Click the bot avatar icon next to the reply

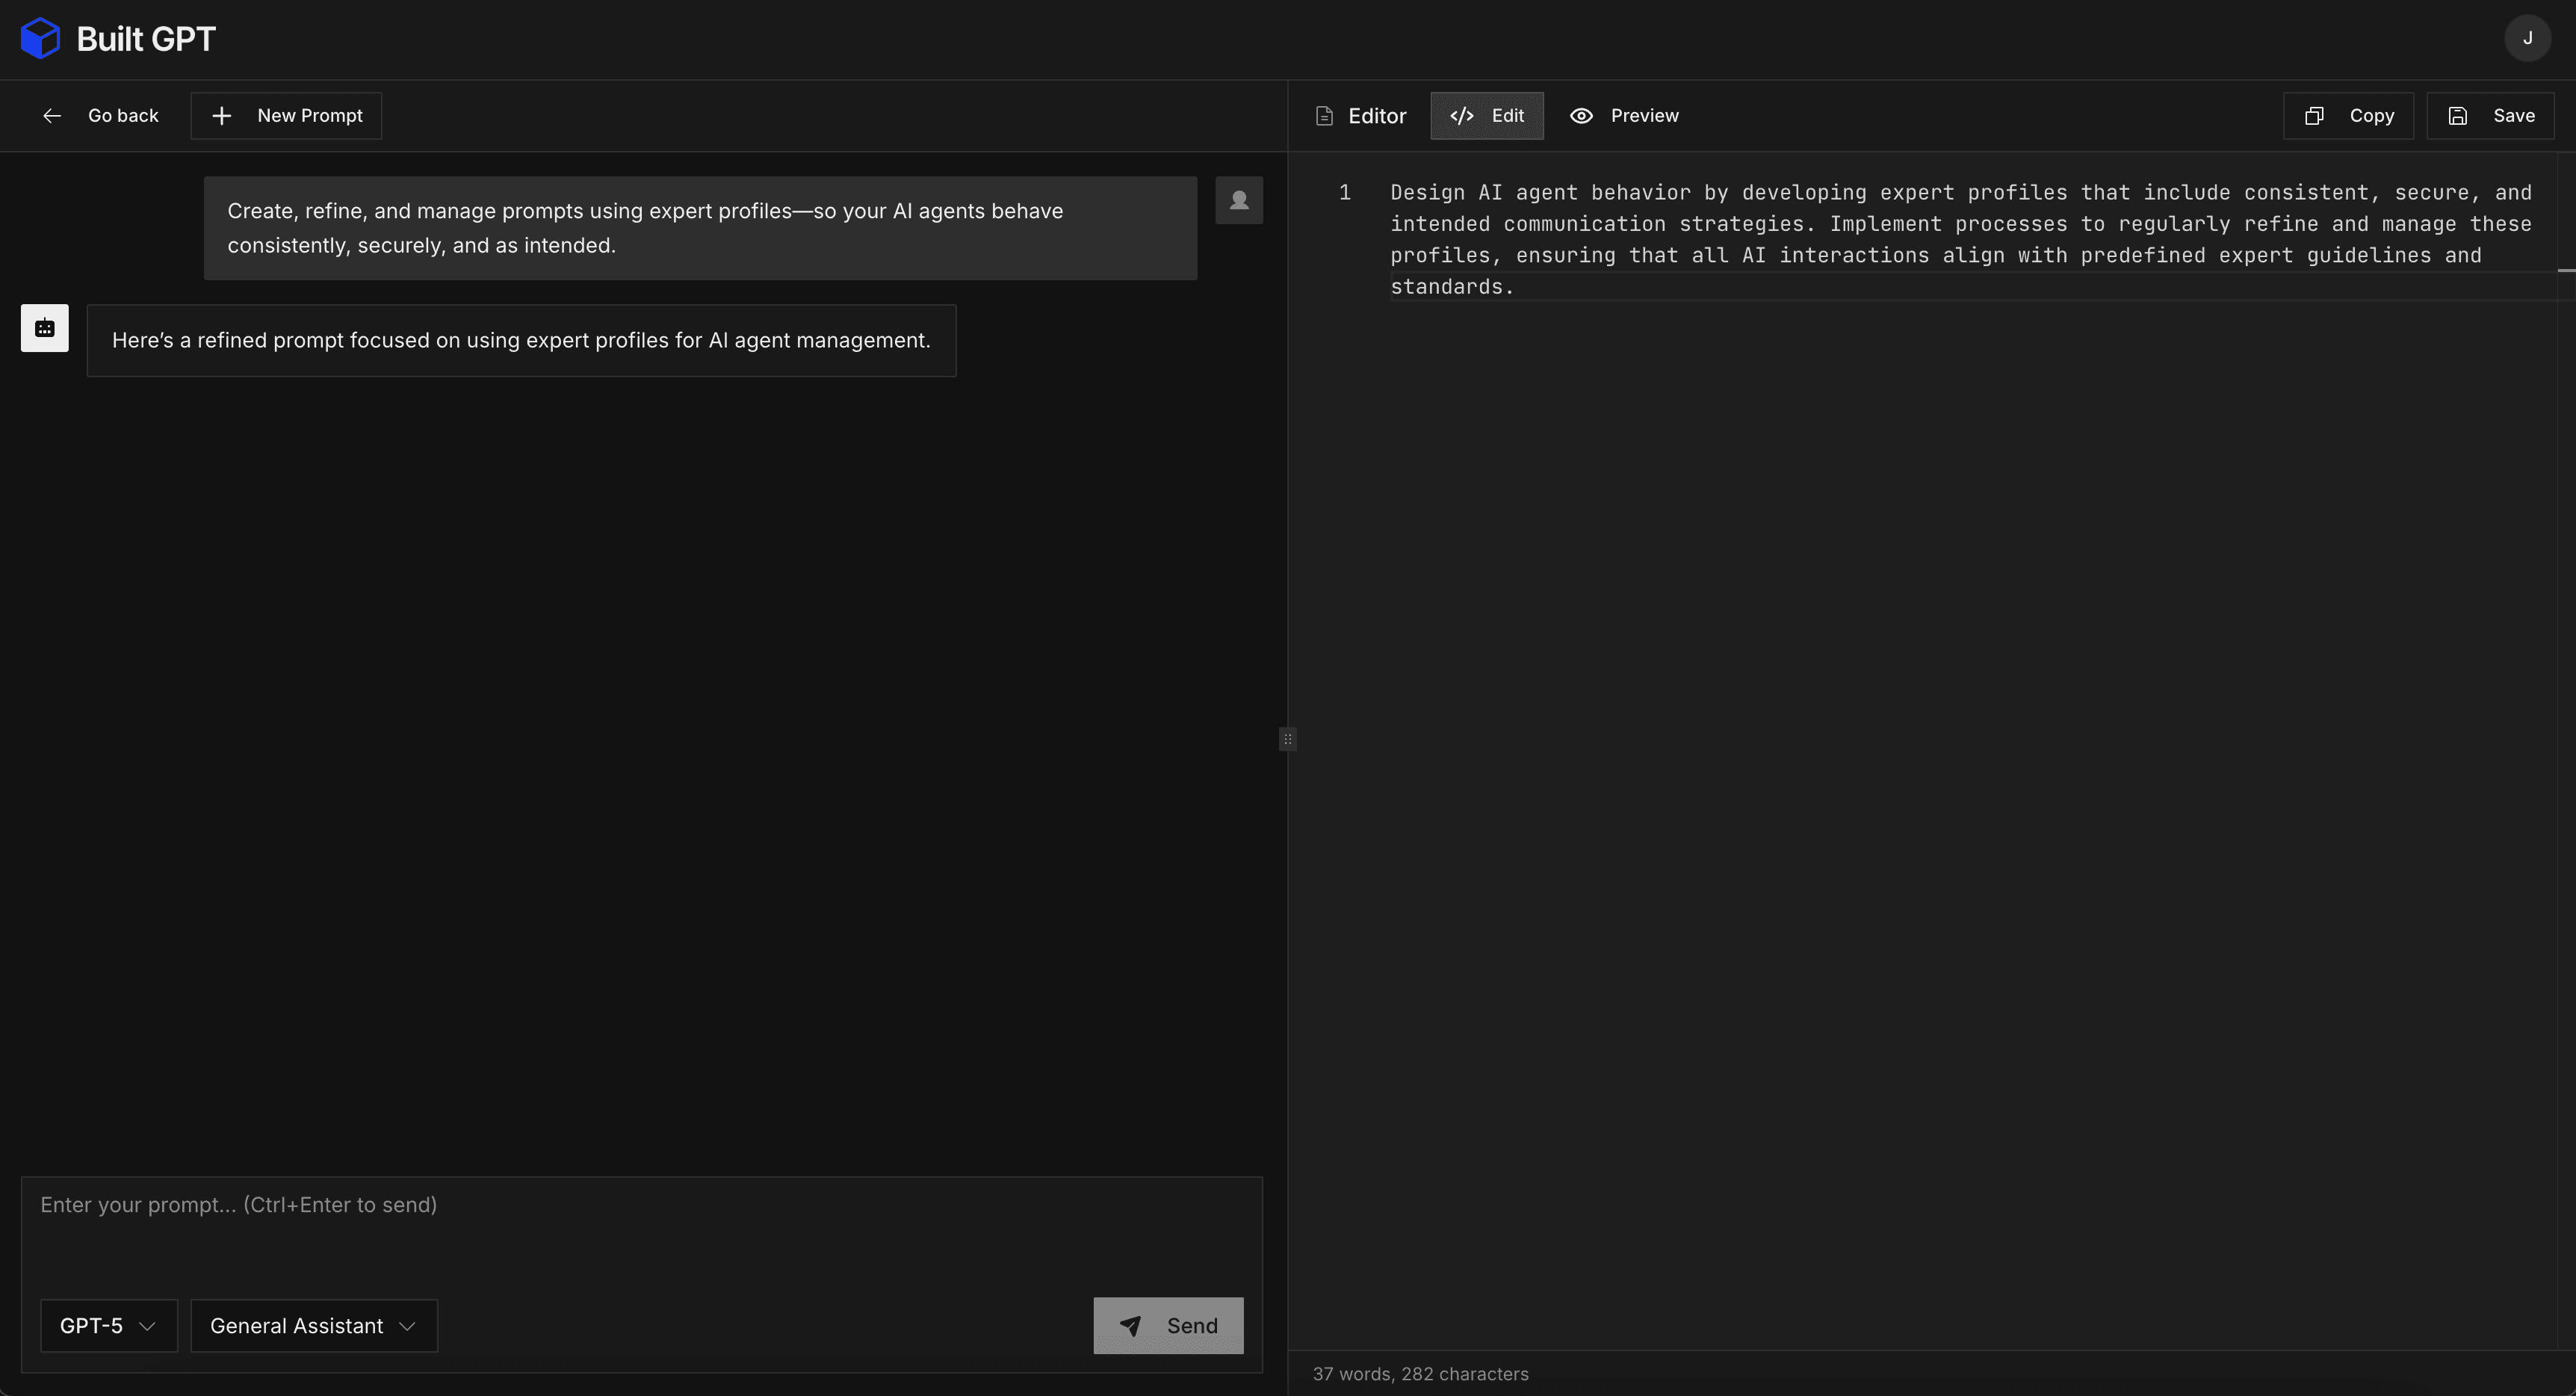(x=45, y=328)
